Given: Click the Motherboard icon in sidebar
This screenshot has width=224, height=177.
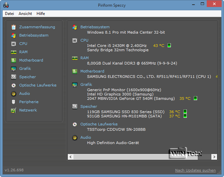Looking at the screenshot, I should [14, 60].
